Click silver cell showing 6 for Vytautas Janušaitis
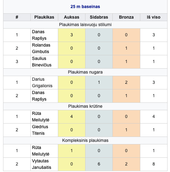The image size is (170, 172). click(99, 164)
